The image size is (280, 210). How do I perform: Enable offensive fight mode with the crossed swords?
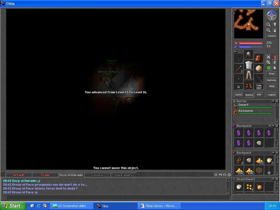(269, 57)
